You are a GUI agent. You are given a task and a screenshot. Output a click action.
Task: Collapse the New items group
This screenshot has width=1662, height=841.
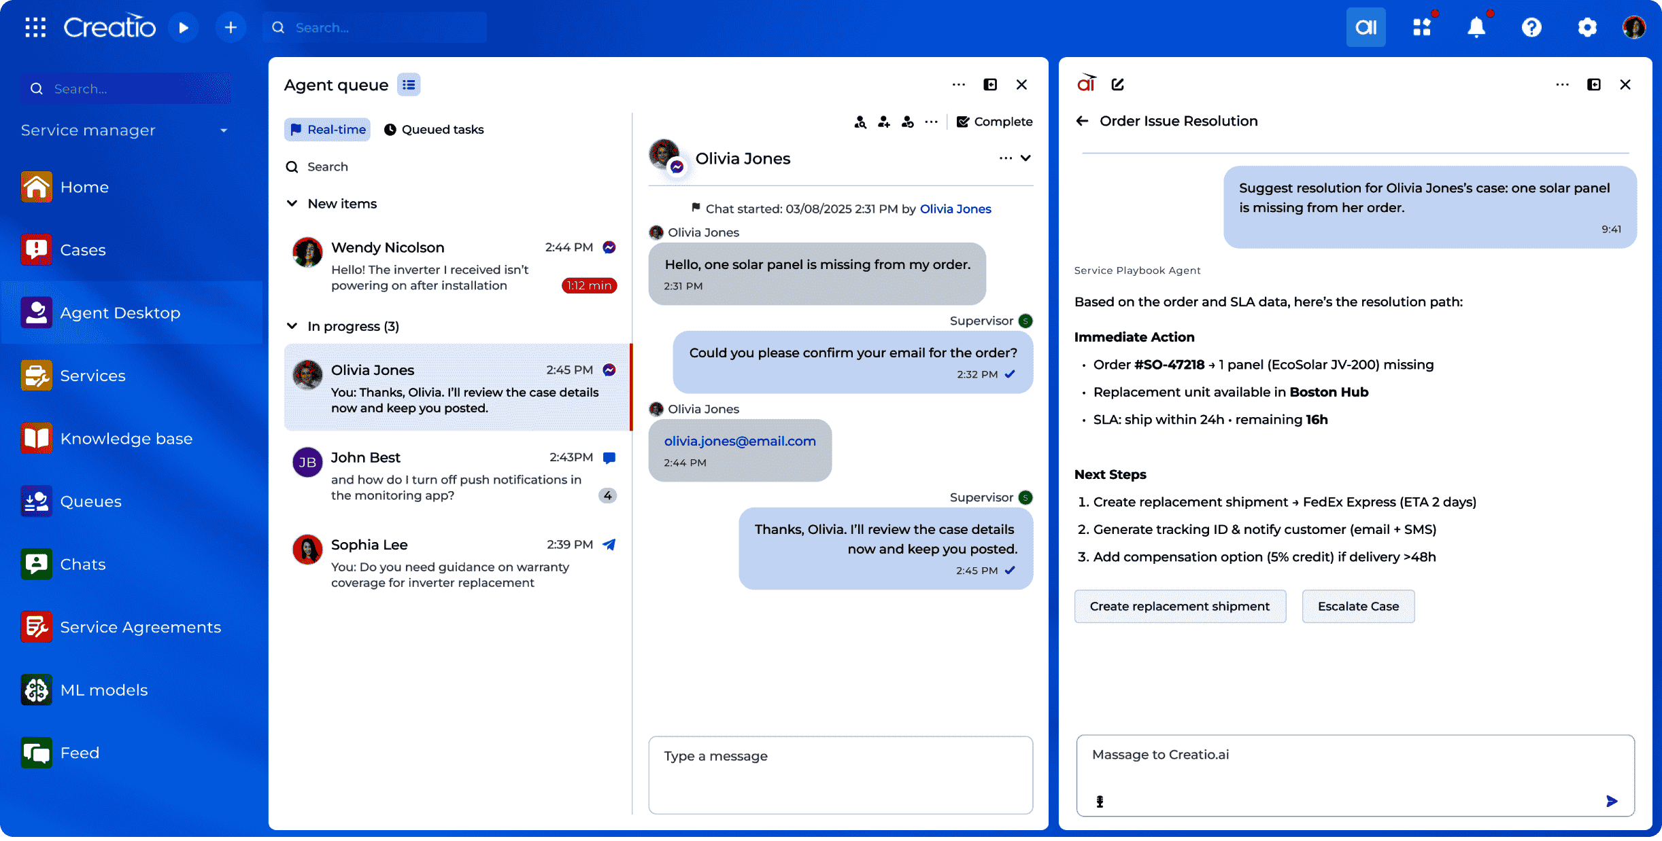coord(292,204)
